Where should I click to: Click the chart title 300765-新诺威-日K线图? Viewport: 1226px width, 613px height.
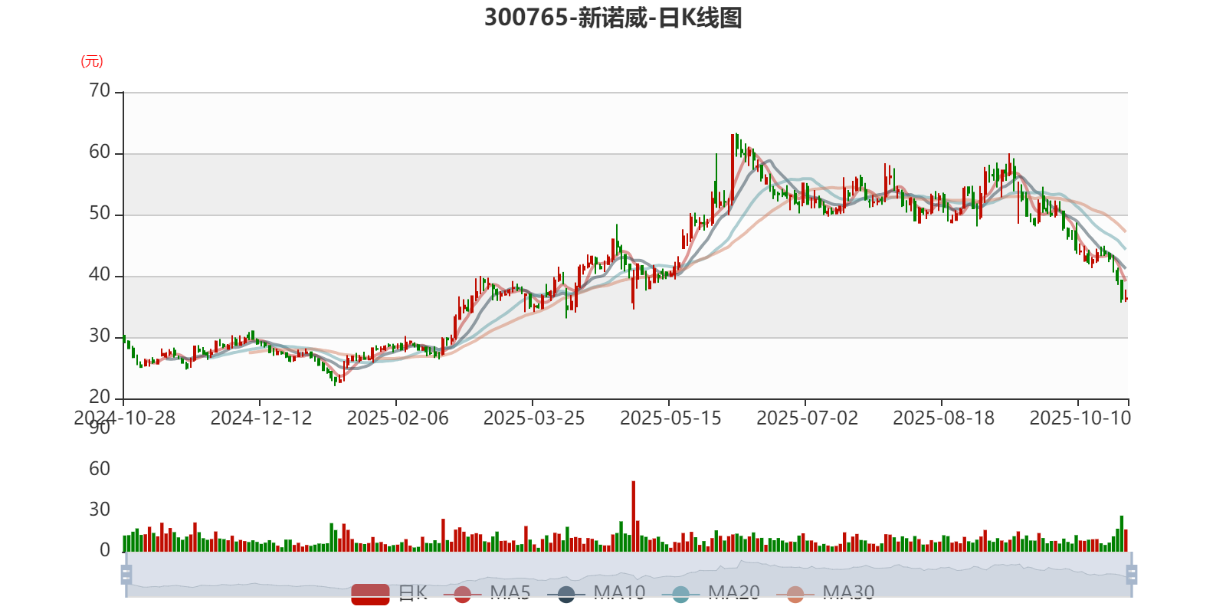pos(613,18)
